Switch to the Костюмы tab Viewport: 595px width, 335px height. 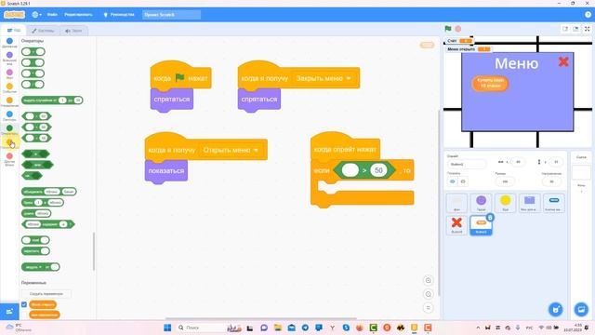tap(43, 31)
